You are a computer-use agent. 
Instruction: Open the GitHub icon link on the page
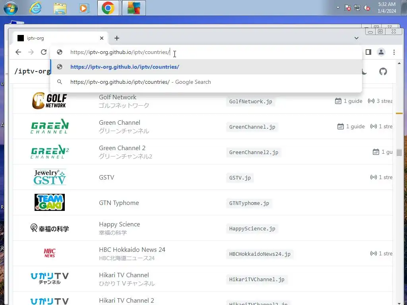pyautogui.click(x=383, y=71)
